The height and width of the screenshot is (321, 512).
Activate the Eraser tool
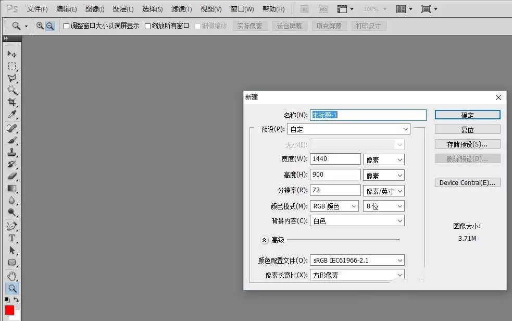11,176
